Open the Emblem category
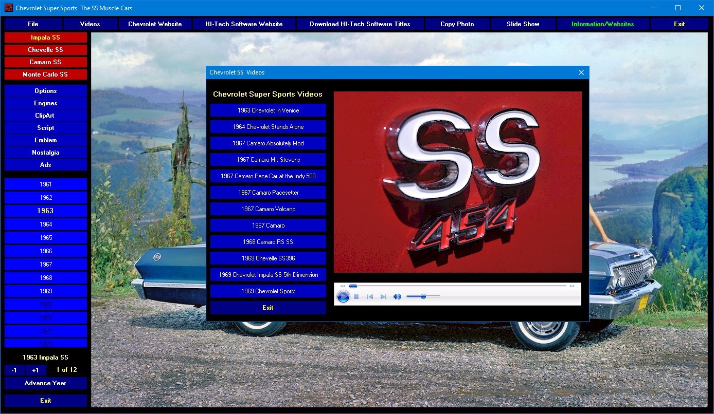Viewport: 714px width, 414px height. (46, 140)
